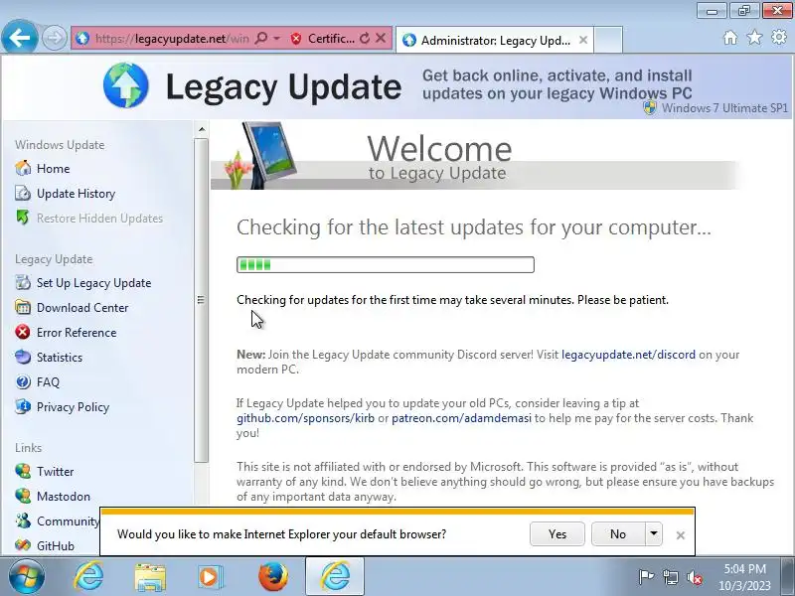Screen dimensions: 795x596
Task: Open the Error Reference page
Action: point(77,333)
